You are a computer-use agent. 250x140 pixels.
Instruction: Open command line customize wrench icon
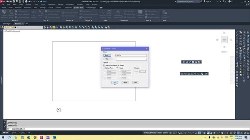click(x=5, y=126)
